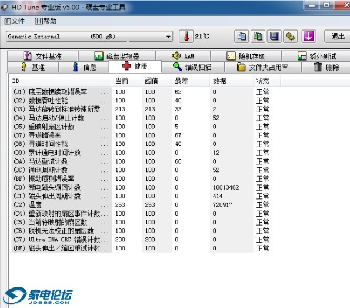Click the 21℃ temperature reading
The width and height of the screenshot is (350, 308).
click(x=202, y=36)
